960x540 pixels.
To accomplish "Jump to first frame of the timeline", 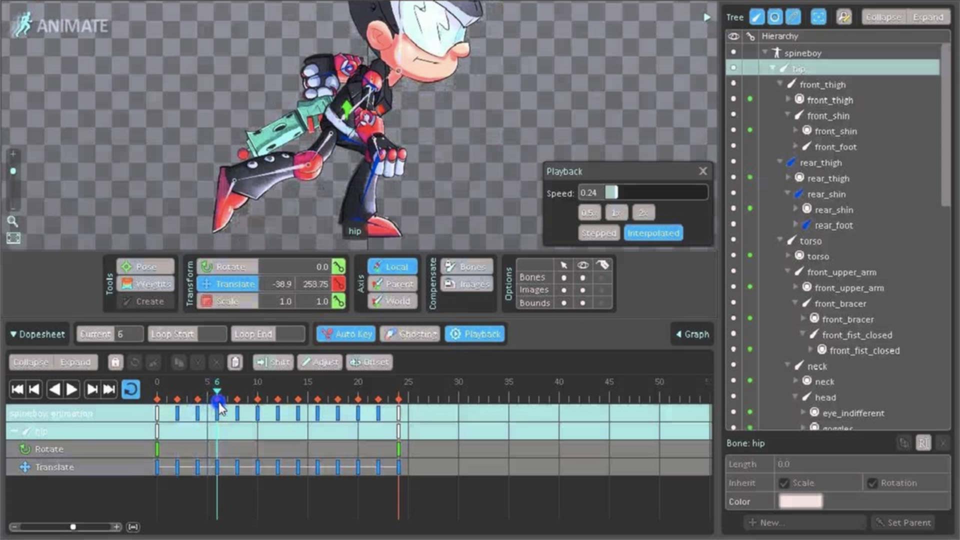I will [17, 389].
